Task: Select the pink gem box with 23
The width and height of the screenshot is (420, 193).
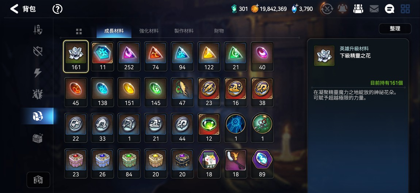Action: click(76, 164)
